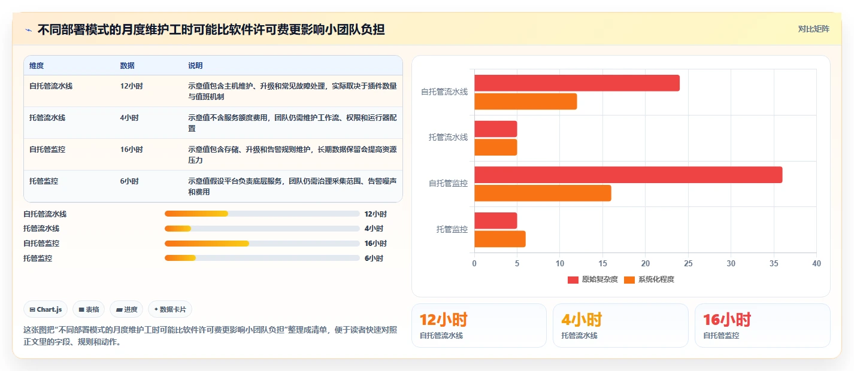Click the red bar for 托管流水线 in the chart
Image resolution: width=854 pixels, height=371 pixels.
pyautogui.click(x=495, y=129)
